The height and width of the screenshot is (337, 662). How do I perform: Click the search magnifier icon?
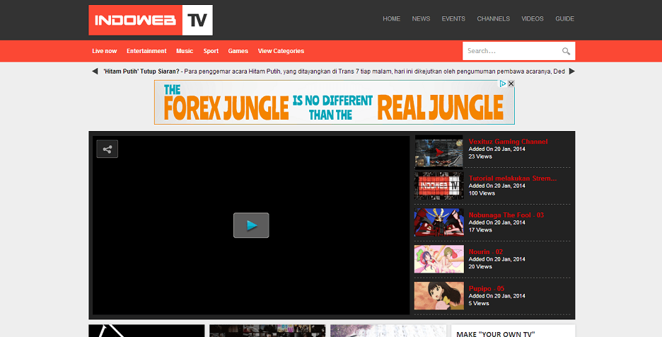pos(566,51)
